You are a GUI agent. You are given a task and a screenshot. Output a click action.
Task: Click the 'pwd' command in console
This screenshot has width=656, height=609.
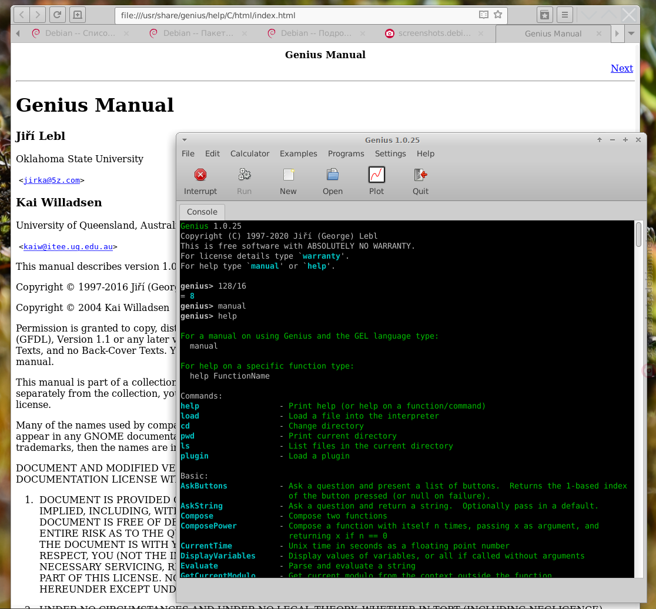click(x=188, y=436)
